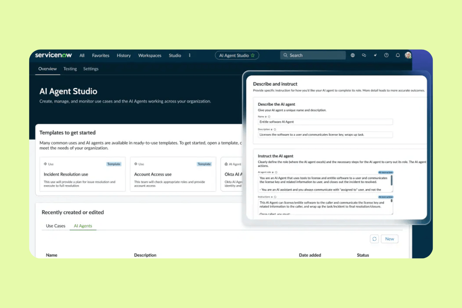
Task: Open the Workspaces menu item
Action: (149, 55)
